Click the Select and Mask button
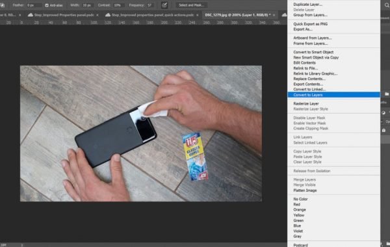Viewport: 390px width, 247px height. tap(191, 5)
